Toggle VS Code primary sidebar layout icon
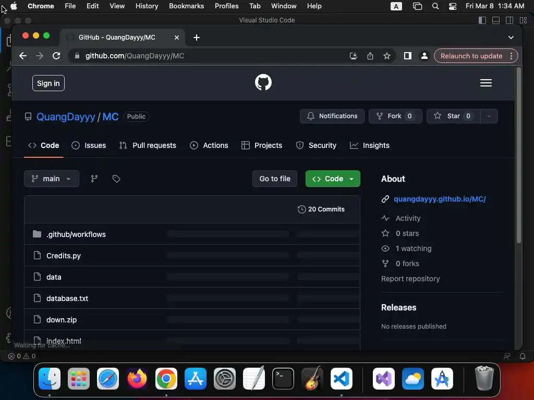 482,20
